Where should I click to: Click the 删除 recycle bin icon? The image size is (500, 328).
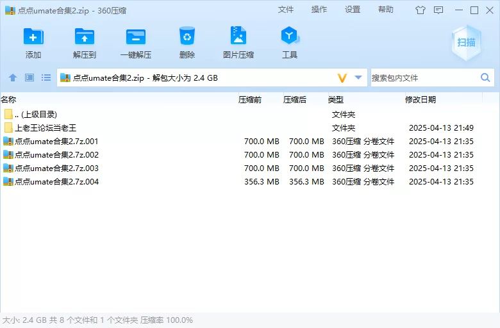(x=187, y=36)
